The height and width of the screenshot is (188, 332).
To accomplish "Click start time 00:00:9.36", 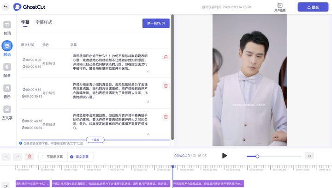I will (34, 90).
